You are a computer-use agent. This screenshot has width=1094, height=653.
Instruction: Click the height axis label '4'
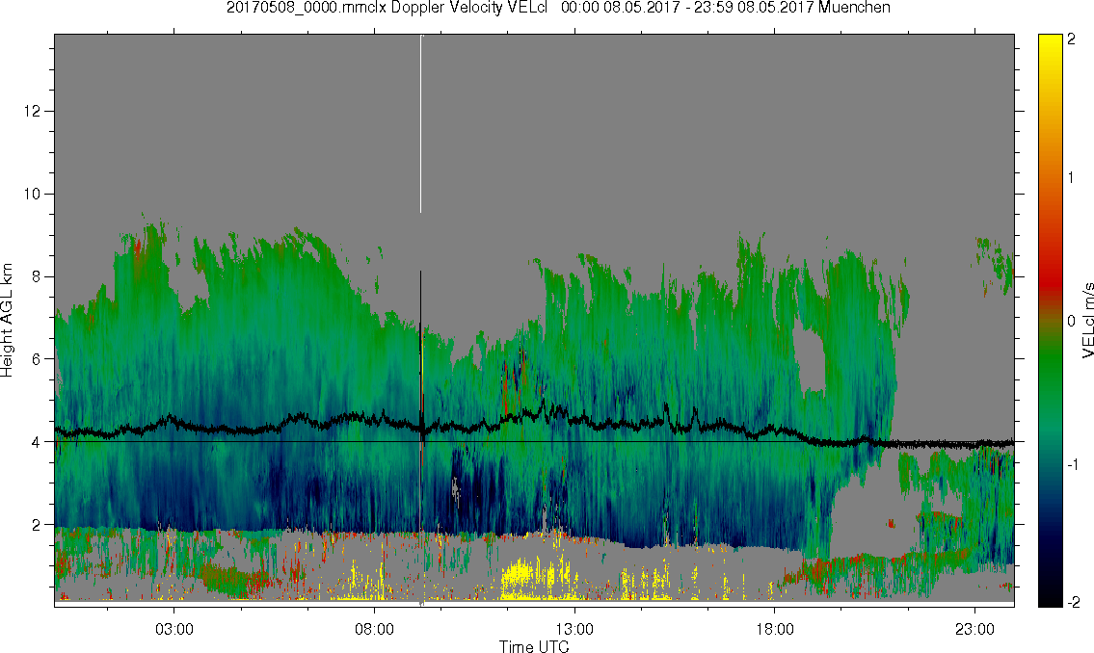click(37, 442)
